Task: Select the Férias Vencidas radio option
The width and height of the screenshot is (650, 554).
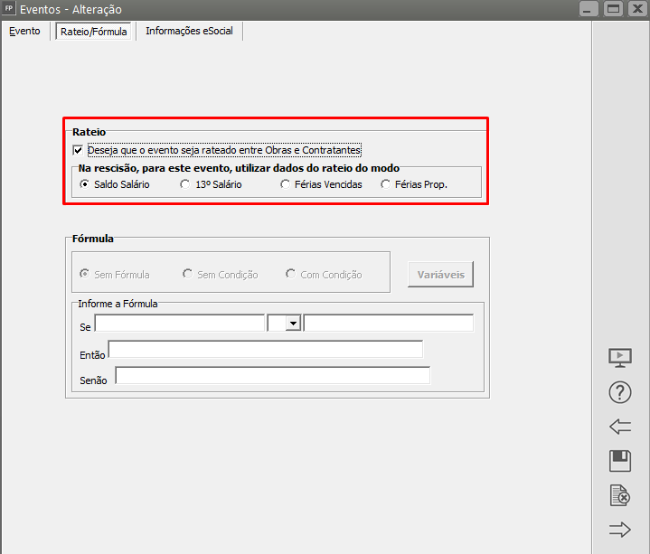Action: coord(286,184)
